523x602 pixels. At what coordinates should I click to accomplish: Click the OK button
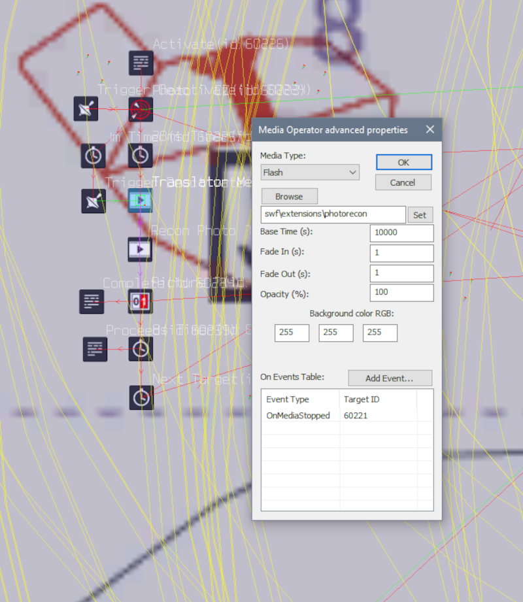click(404, 162)
